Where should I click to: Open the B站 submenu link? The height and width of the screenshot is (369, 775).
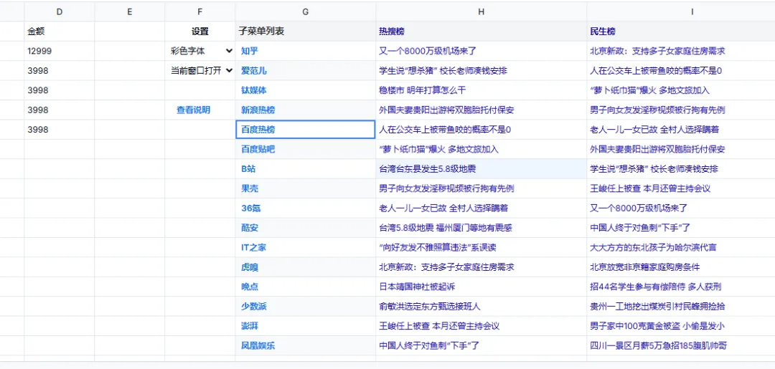(248, 168)
